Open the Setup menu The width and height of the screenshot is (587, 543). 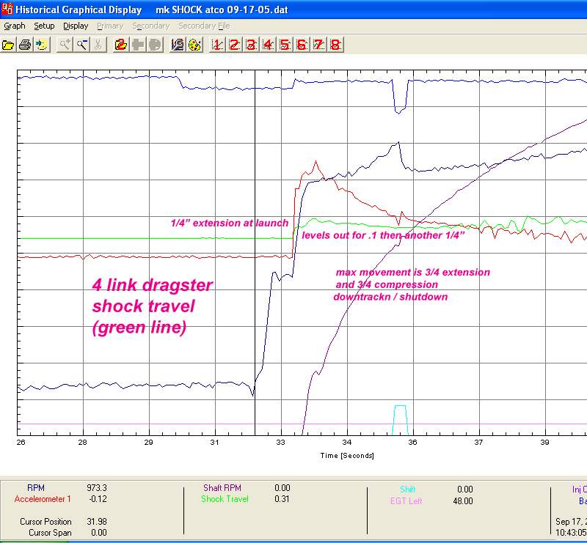(44, 26)
